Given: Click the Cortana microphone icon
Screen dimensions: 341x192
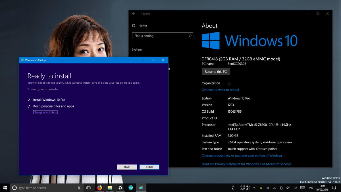Looking at the screenshot, I should click(x=79, y=188).
